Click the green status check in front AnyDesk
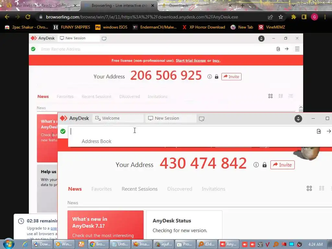The width and height of the screenshot is (332, 249). pyautogui.click(x=63, y=131)
